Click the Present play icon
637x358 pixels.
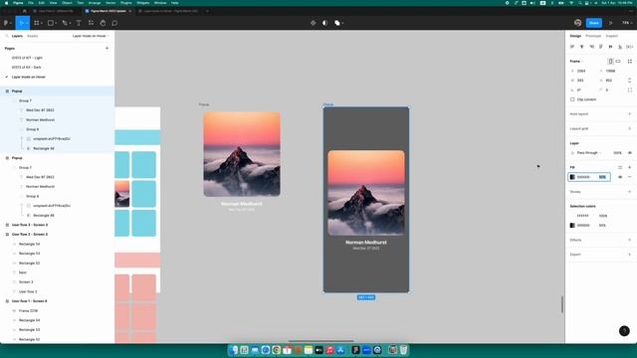coord(610,23)
